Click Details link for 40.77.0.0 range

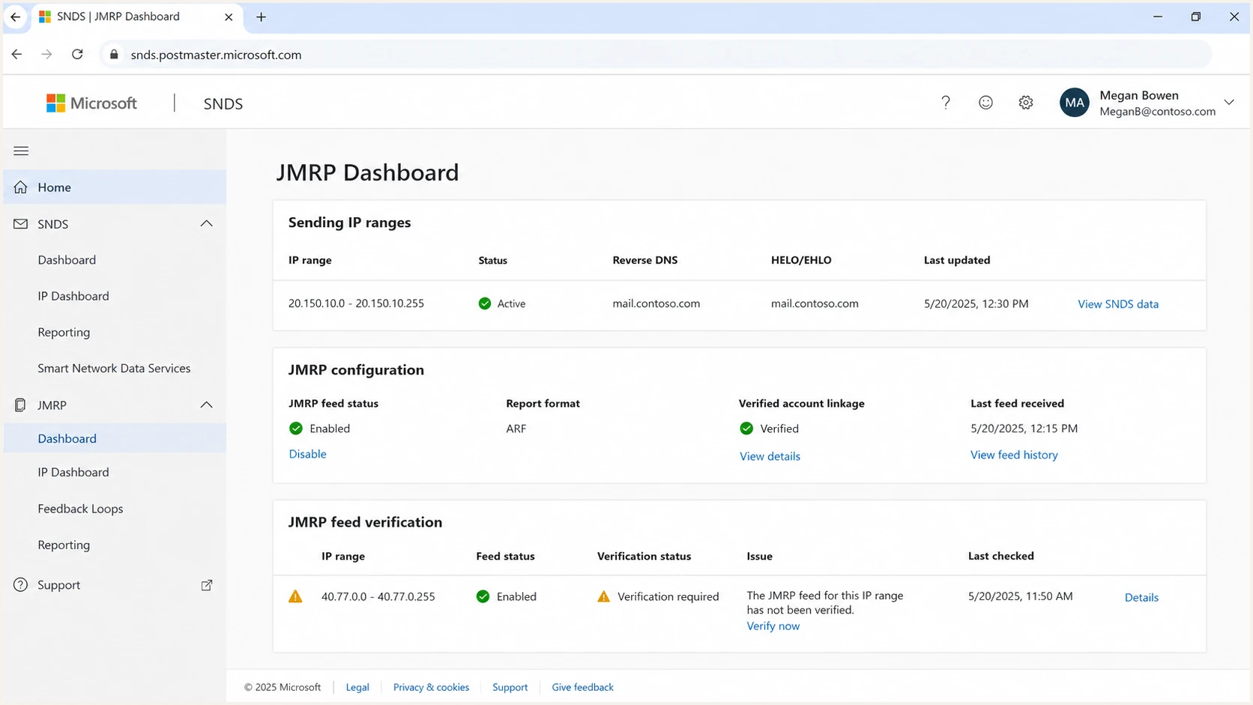click(x=1141, y=597)
